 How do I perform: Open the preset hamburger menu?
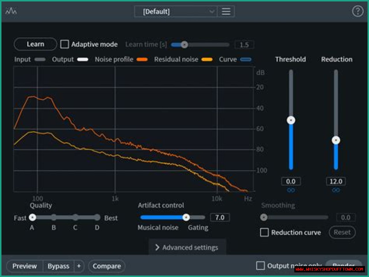click(226, 12)
